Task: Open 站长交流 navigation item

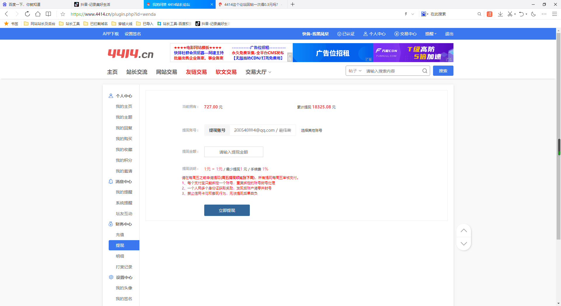Action: [137, 72]
